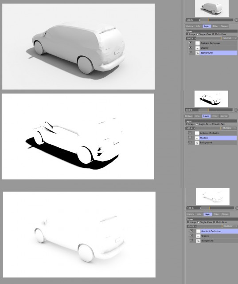This screenshot has width=238, height=284.
Task: Toggle Ambient Occlusion visibility icon in the bottom panel
Action: (191, 231)
